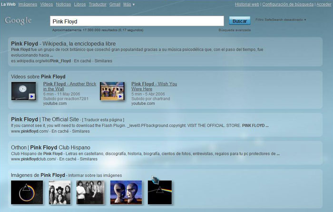Click Traducir esta página
The height and width of the screenshot is (212, 333).
pyautogui.click(x=103, y=120)
